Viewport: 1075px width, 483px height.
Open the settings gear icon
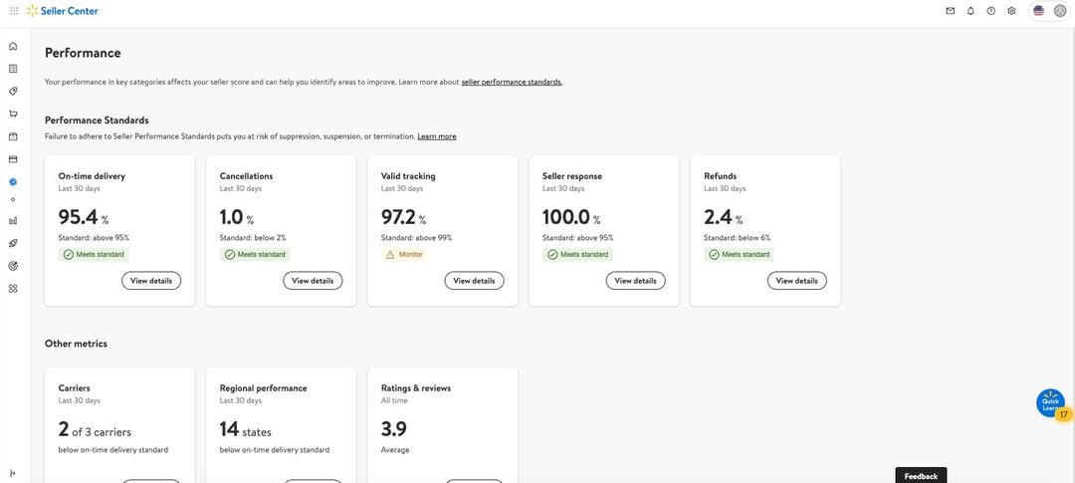point(1011,11)
